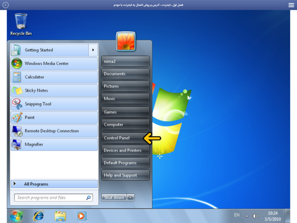Open Windows Media Player taskbar icon
Screen dimensions: 297x223
coord(82,216)
